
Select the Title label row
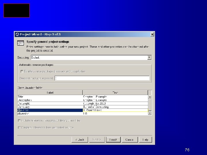coord(50,97)
